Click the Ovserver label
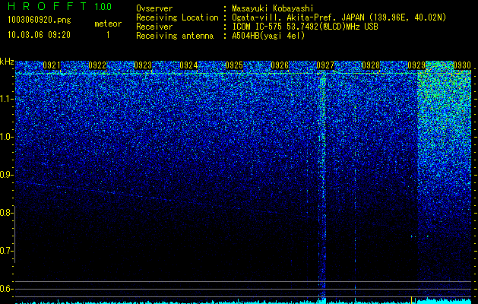The image size is (478, 304). pyautogui.click(x=154, y=8)
